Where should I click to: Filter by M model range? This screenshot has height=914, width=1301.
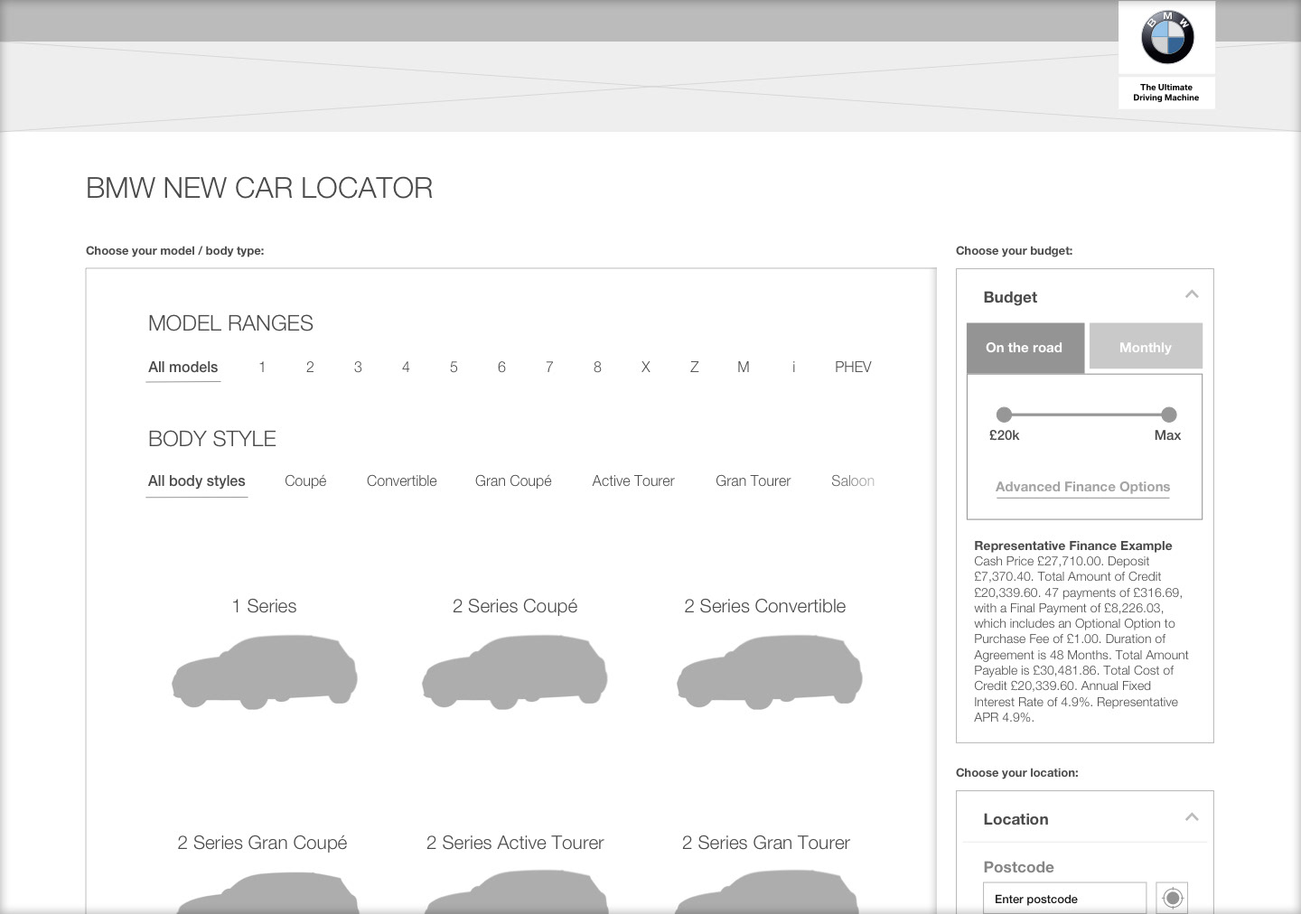[743, 367]
